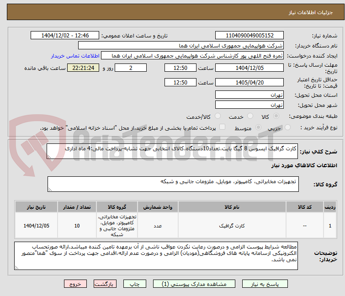345x296 pixels.
Task: Click the نام کالا column header
Action: point(232,207)
